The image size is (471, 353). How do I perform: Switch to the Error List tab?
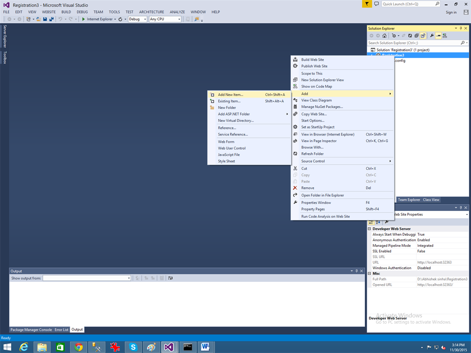[61, 330]
